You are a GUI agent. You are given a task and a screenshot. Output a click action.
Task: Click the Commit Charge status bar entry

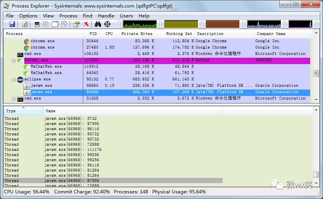tap(82, 192)
